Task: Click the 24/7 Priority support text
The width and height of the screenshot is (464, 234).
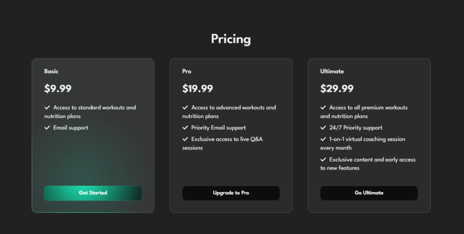Action: (356, 128)
